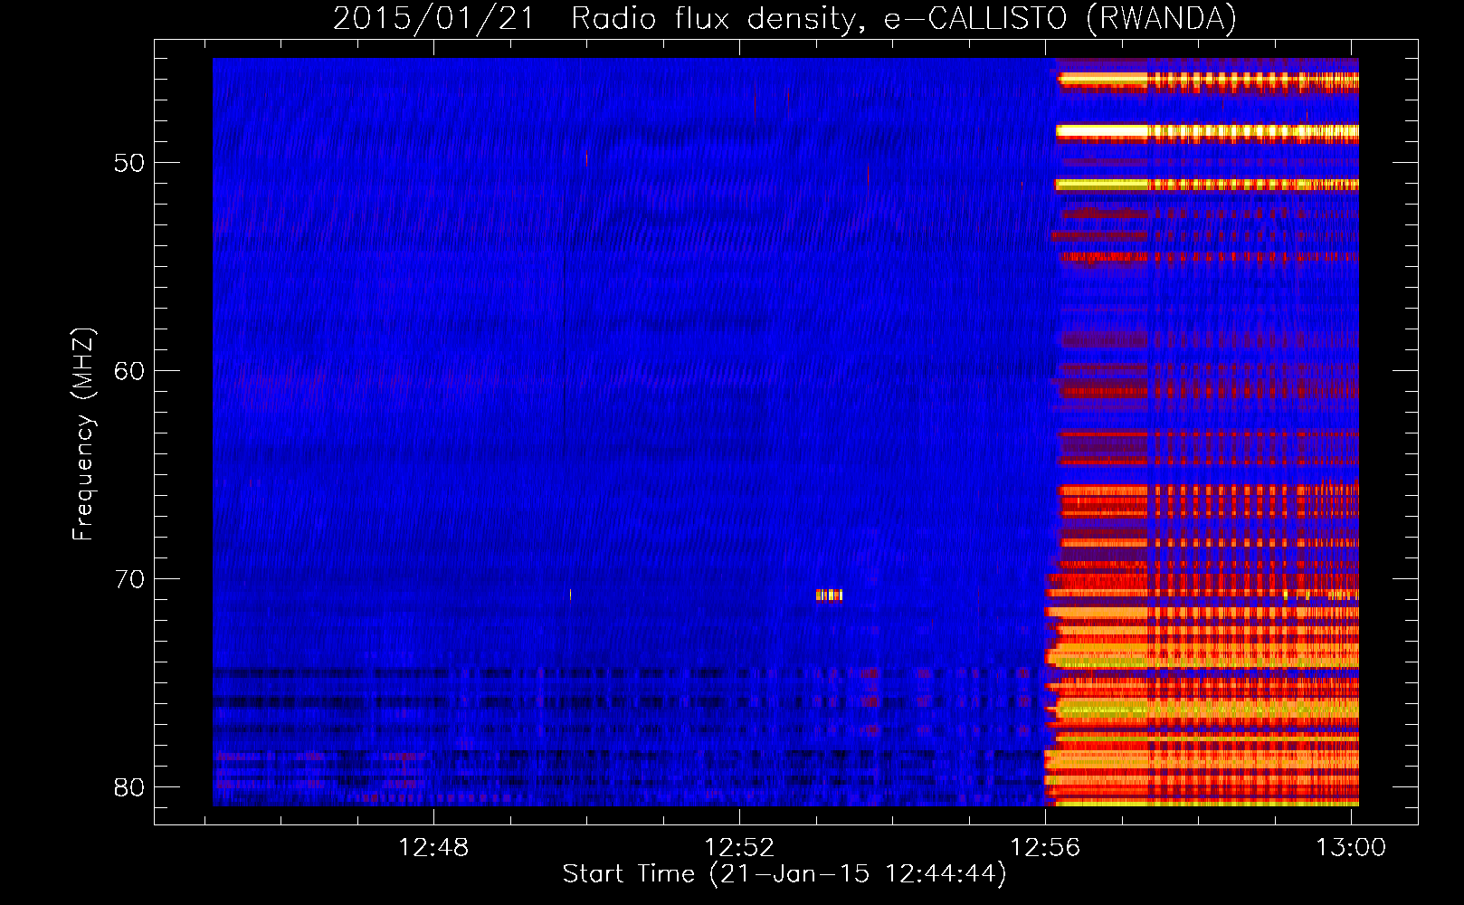Screen dimensions: 1464x905
Task: Click the small bright burst near 71 MHz after 12:52
Action: [829, 595]
